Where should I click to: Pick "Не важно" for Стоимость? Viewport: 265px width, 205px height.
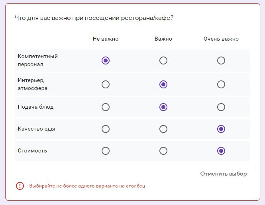point(106,151)
